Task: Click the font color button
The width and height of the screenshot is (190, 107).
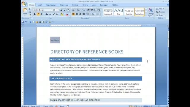Action: (67, 14)
